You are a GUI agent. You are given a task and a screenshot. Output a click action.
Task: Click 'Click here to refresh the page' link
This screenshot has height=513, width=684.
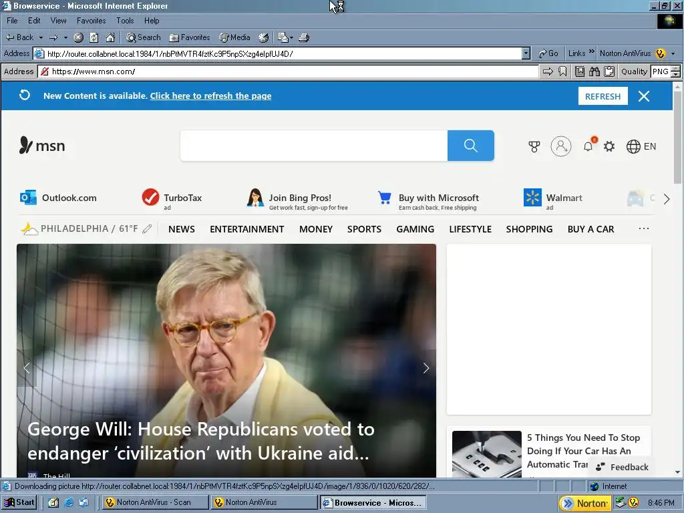(x=210, y=96)
